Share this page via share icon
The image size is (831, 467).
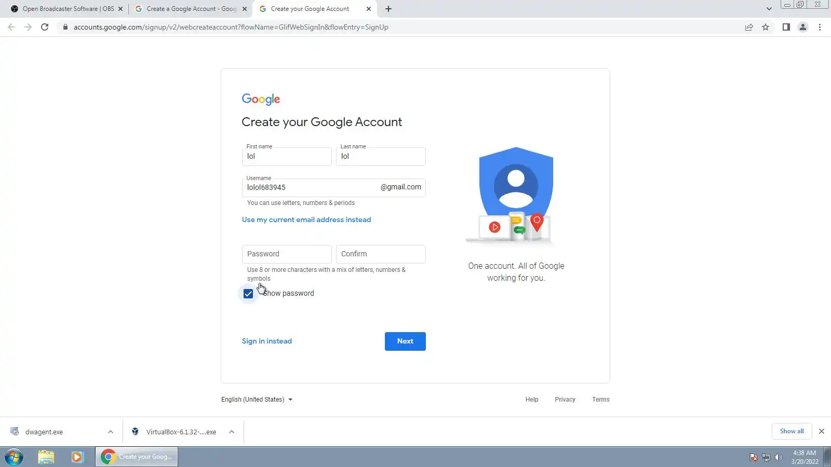(749, 27)
